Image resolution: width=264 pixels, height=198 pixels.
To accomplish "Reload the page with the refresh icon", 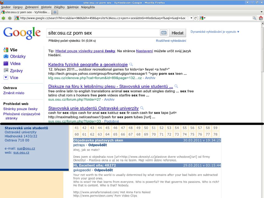I will click(x=195, y=18).
